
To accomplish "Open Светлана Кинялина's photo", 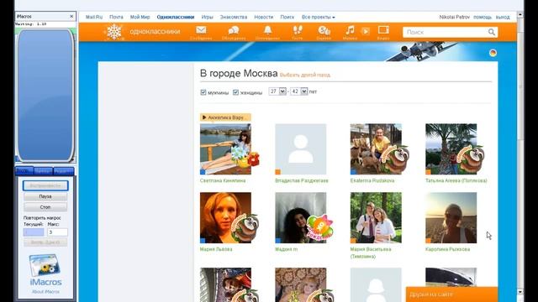I will pos(225,149).
